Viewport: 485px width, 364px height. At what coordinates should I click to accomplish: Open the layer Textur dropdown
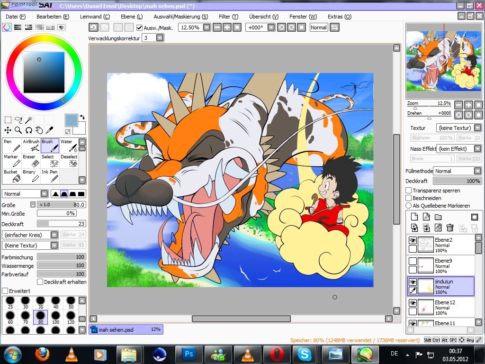point(477,128)
